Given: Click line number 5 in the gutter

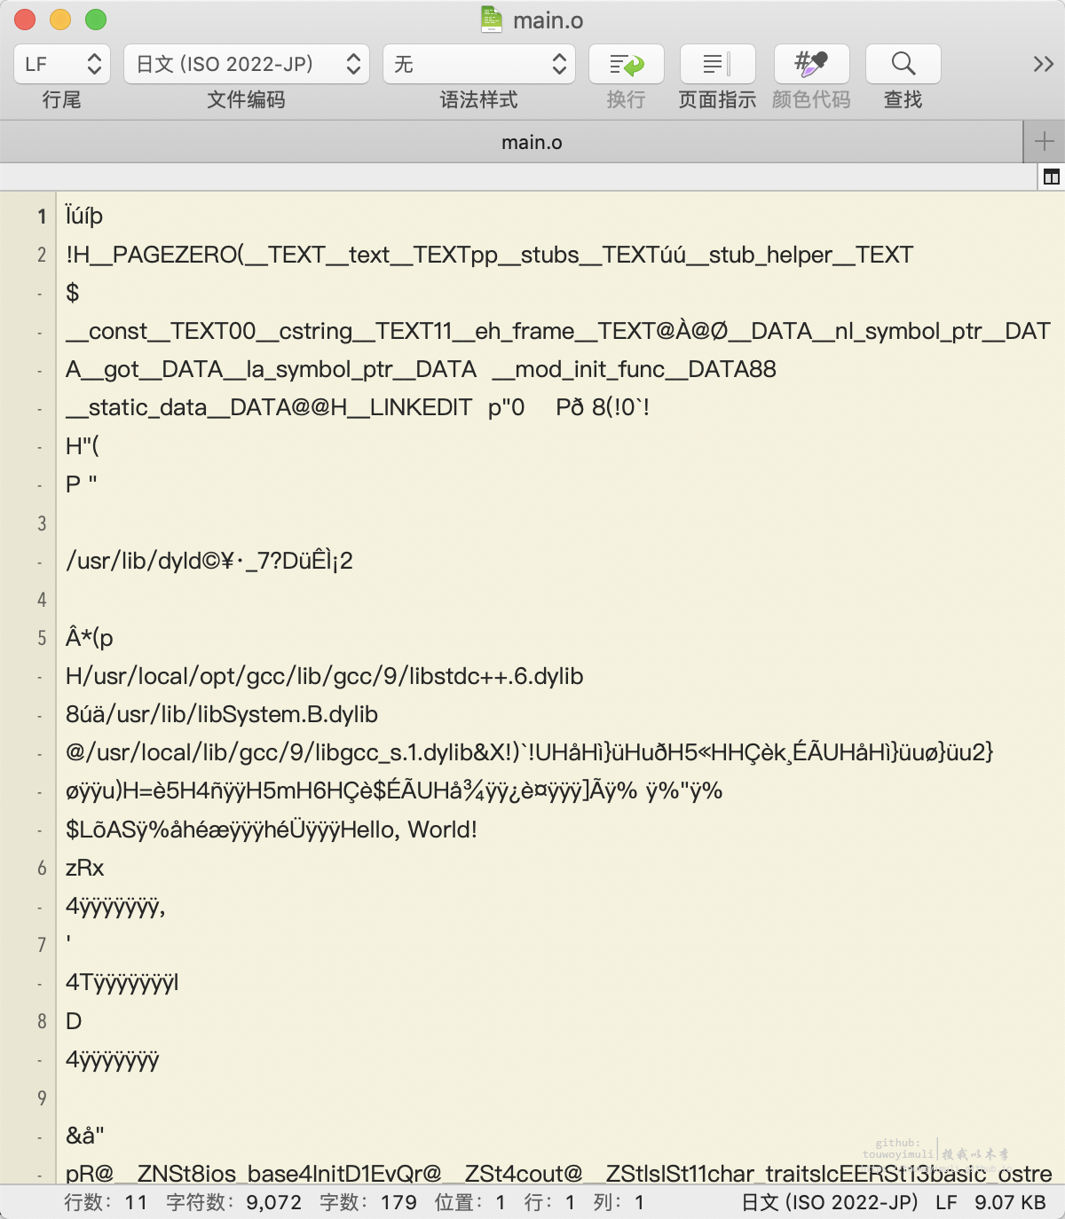Looking at the screenshot, I should [42, 638].
